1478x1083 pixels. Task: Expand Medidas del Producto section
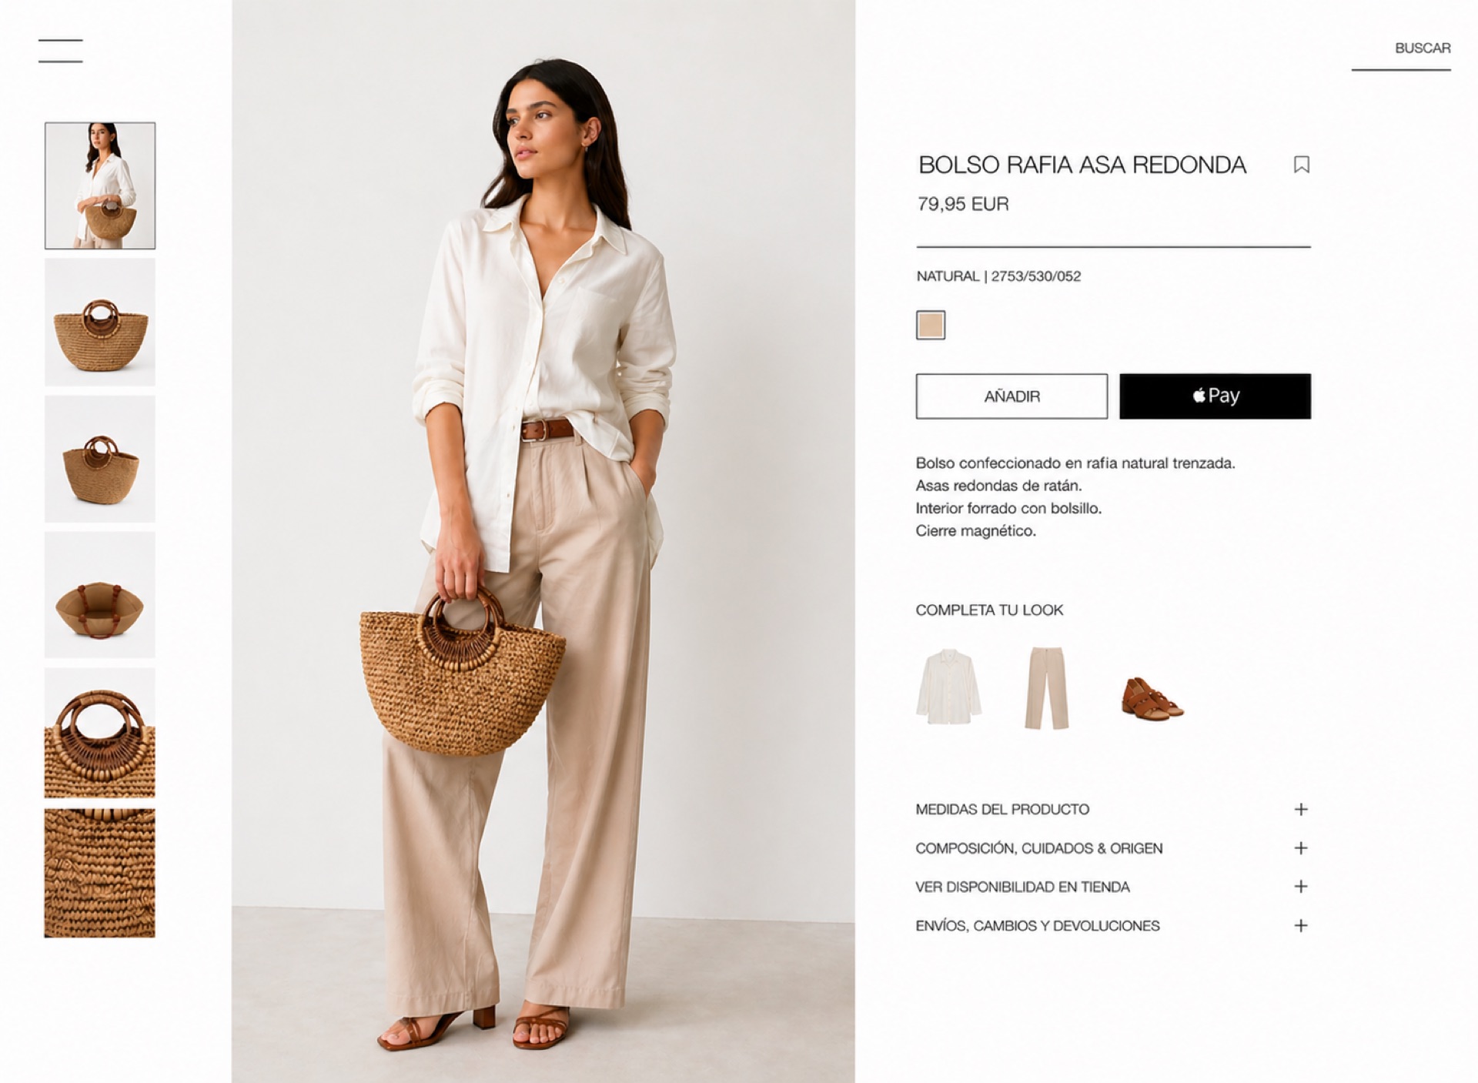[x=1112, y=809]
